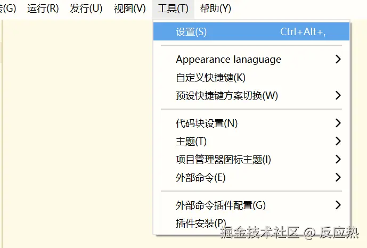Open 代码块设置(N) submenu
Viewport: 367px width, 248px height.
[207, 123]
